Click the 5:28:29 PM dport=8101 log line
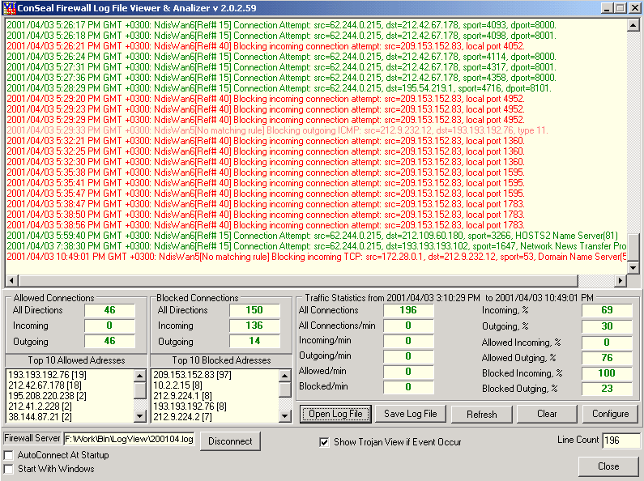The width and height of the screenshot is (644, 481). point(279,88)
